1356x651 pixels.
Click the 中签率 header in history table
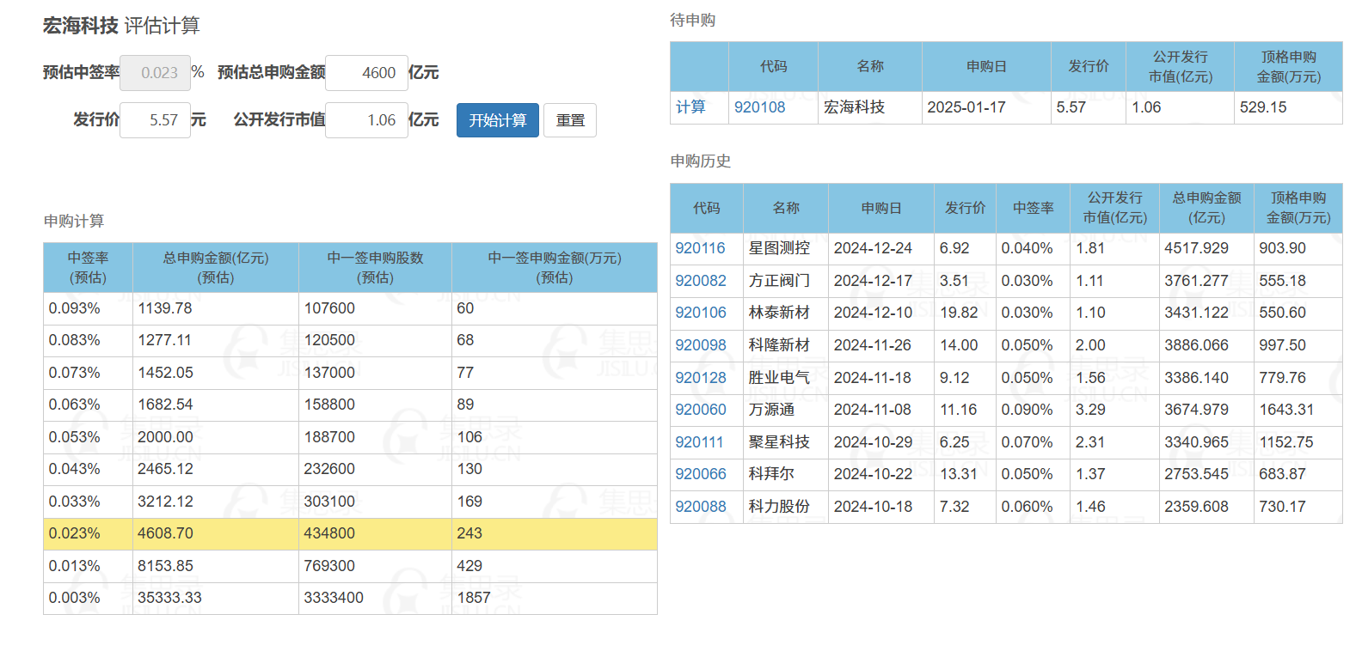1033,208
